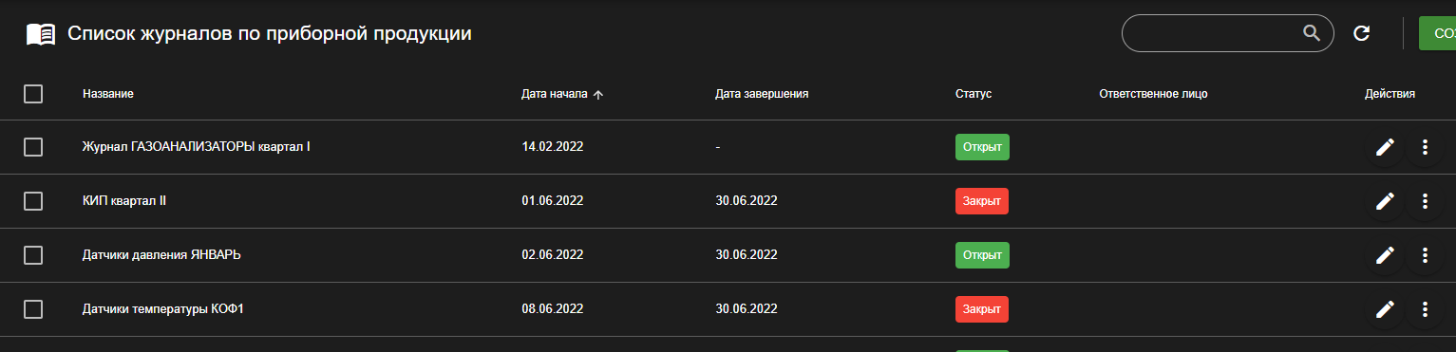The image size is (1456, 352).
Task: Select the КИП квартал II row checkbox
Action: click(x=33, y=201)
